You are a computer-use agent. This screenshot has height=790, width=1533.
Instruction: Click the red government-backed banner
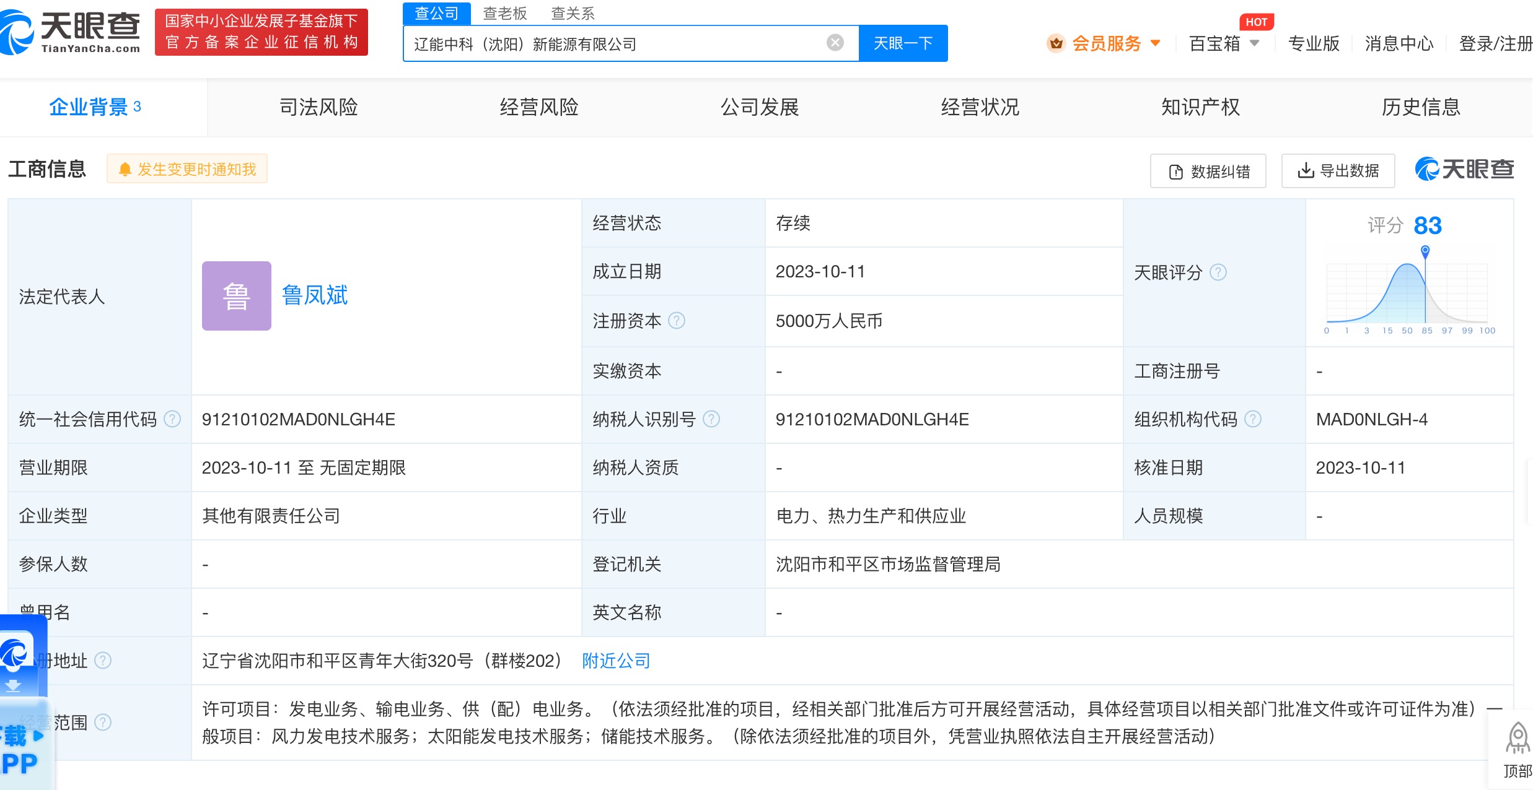(261, 32)
